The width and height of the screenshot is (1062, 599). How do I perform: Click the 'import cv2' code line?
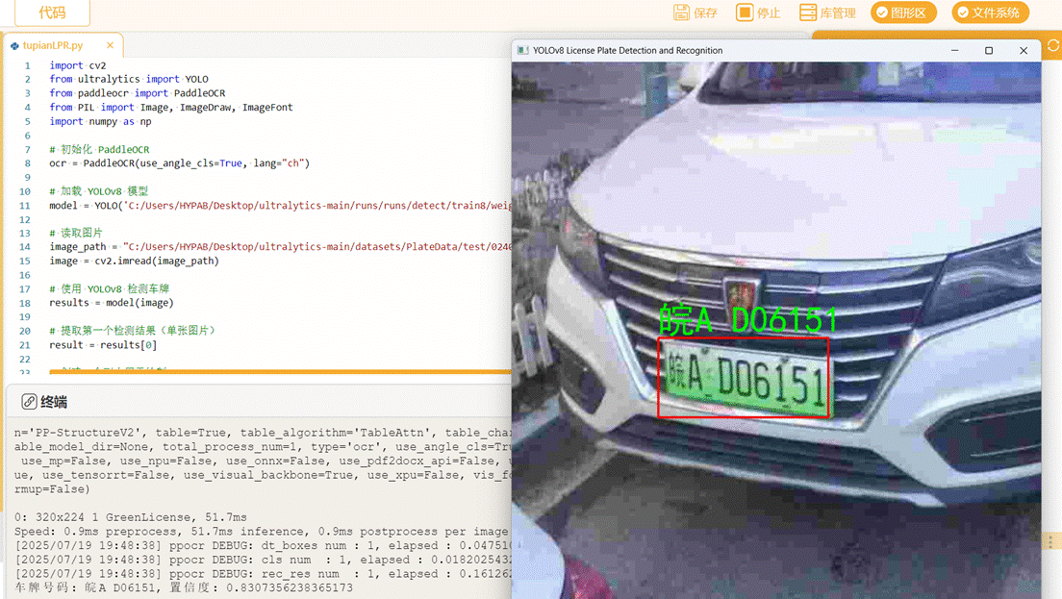click(78, 65)
